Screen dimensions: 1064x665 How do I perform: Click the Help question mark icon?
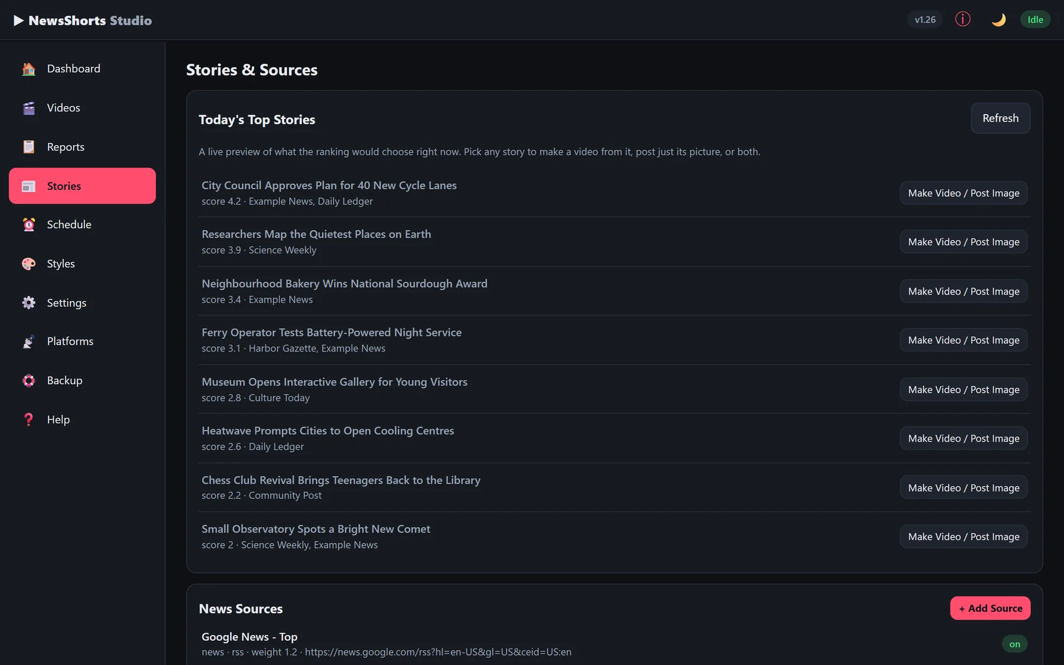(x=28, y=420)
